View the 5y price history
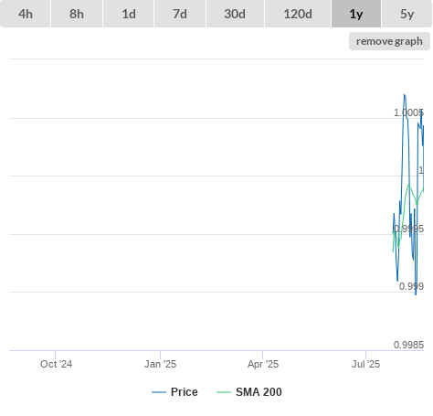433x416 pixels. [407, 14]
